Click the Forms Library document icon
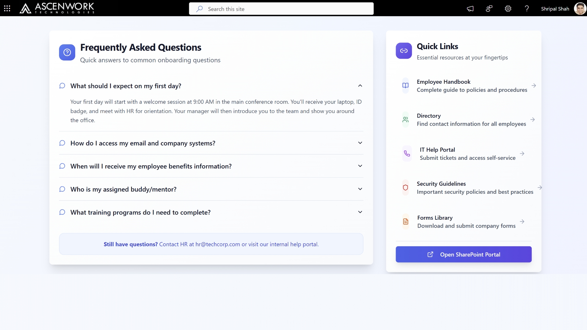This screenshot has height=330, width=587. coord(406,222)
